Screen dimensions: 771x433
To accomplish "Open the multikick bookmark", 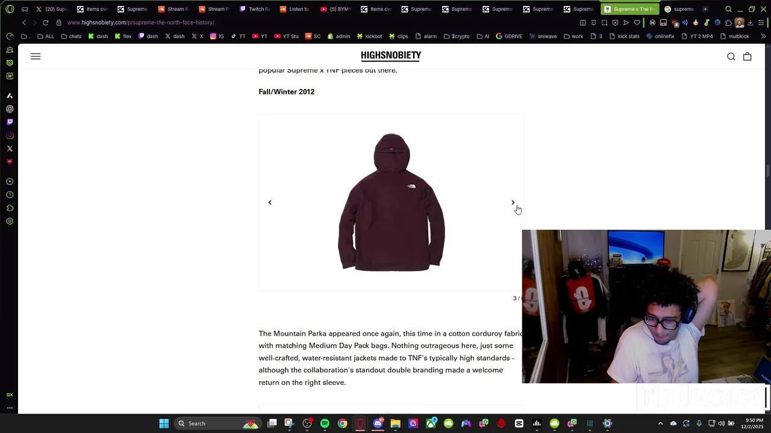I will (734, 36).
